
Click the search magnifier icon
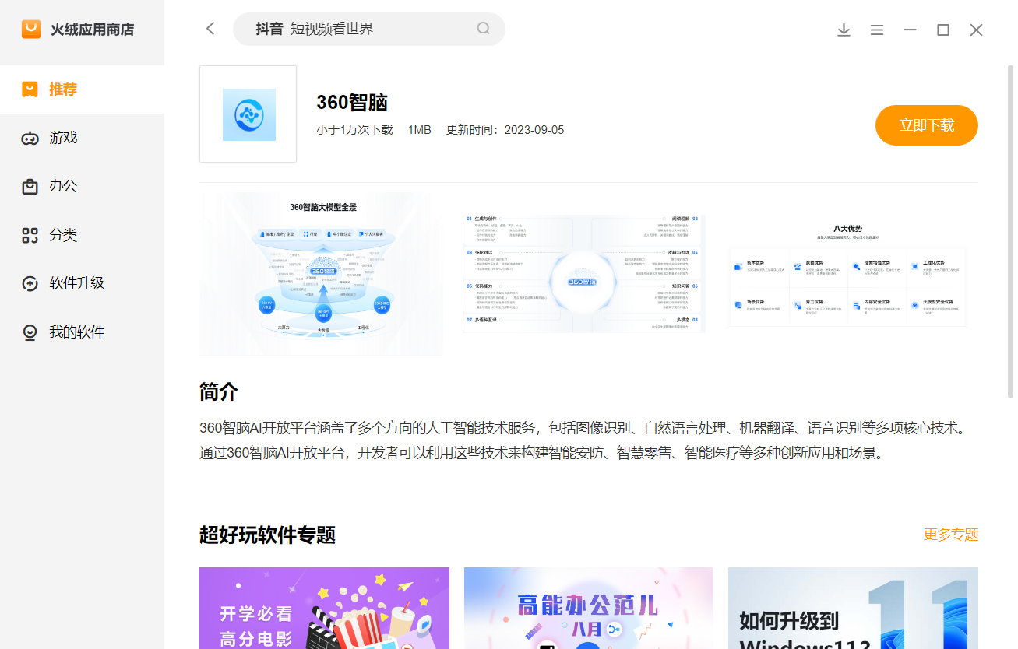point(484,29)
